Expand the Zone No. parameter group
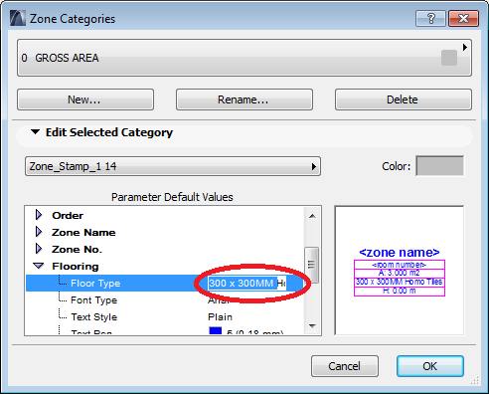The width and height of the screenshot is (489, 394). tap(39, 249)
